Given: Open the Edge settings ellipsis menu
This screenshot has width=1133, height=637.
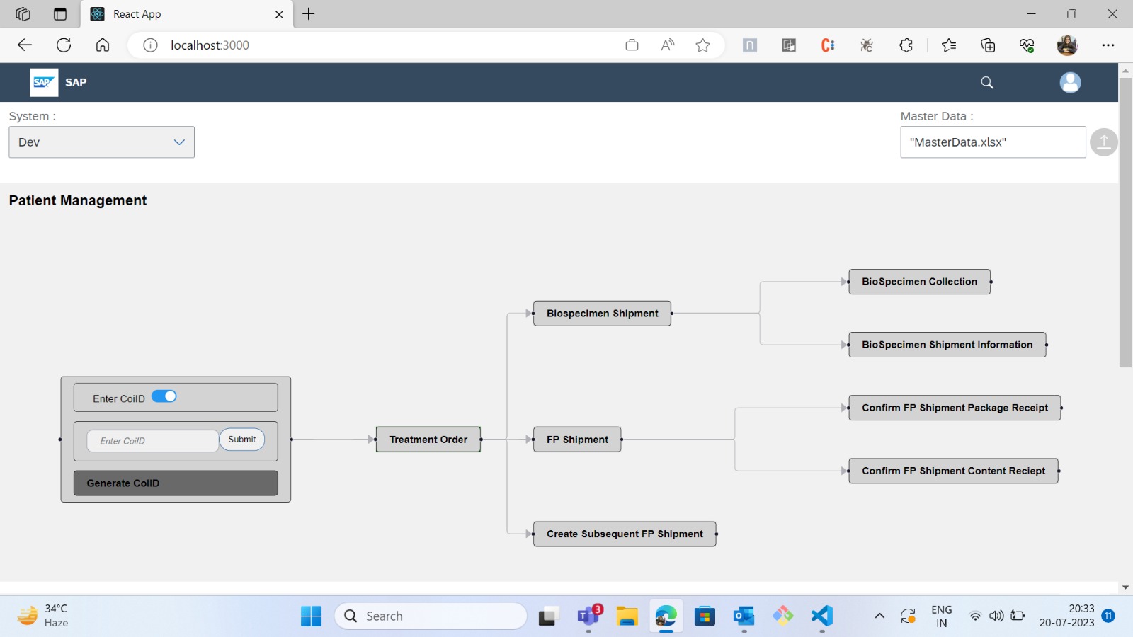Looking at the screenshot, I should [x=1109, y=45].
